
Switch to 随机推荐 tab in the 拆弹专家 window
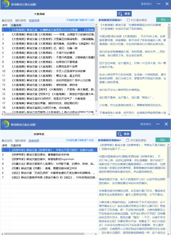(21, 141)
